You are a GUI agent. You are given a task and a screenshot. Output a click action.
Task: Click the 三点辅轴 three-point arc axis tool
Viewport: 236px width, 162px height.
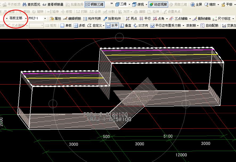pos(178,19)
